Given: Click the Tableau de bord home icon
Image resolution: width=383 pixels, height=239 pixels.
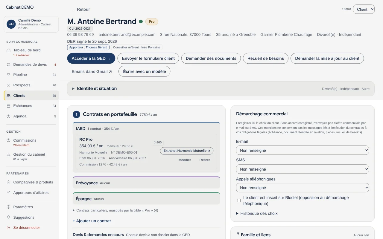Looking at the screenshot, I should (8, 50).
